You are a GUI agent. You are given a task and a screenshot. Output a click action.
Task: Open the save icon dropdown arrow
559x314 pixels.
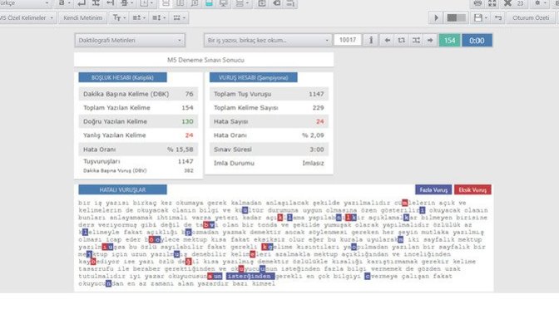tap(486, 17)
